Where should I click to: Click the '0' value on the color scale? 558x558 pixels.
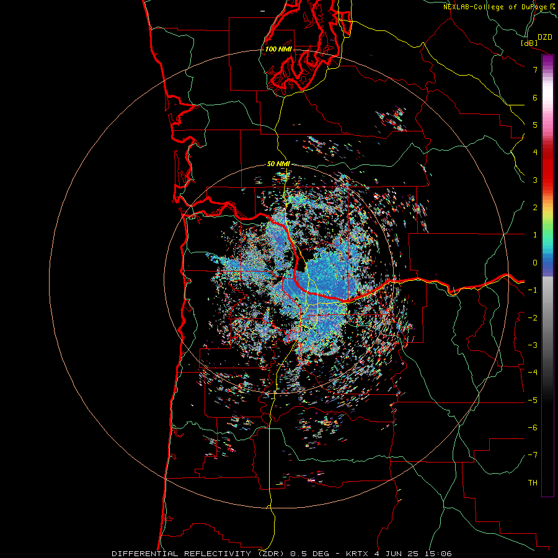(x=535, y=263)
